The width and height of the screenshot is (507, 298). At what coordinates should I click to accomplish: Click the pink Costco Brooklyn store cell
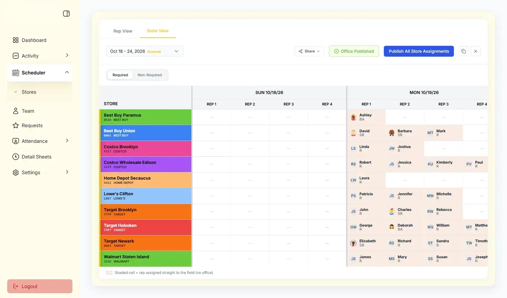coord(145,149)
